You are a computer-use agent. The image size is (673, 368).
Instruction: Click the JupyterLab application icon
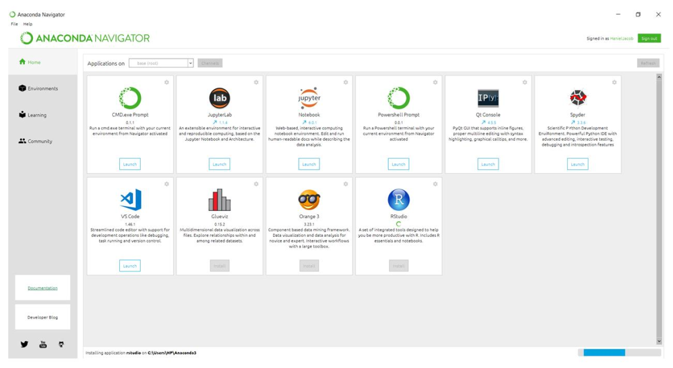click(219, 98)
